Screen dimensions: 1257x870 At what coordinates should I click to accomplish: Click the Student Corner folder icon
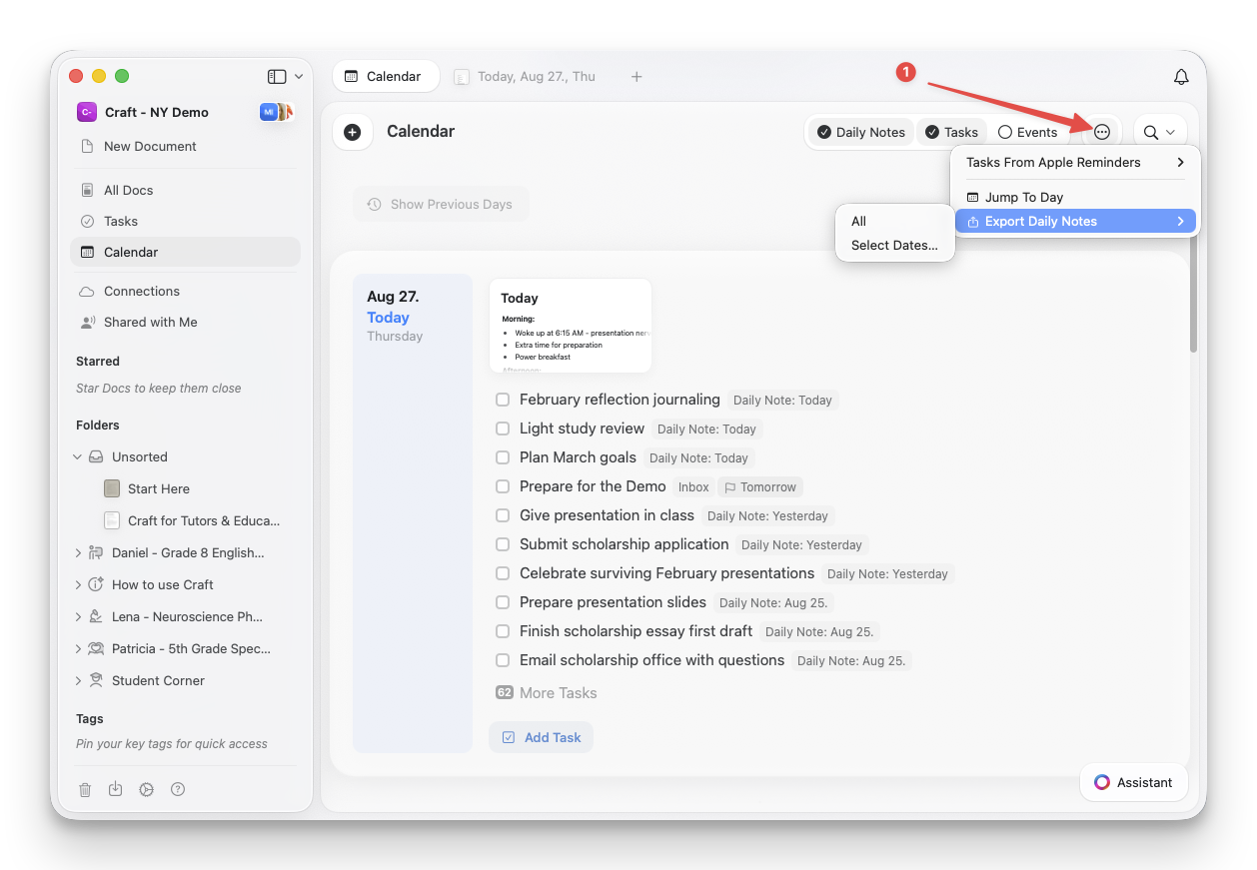96,680
